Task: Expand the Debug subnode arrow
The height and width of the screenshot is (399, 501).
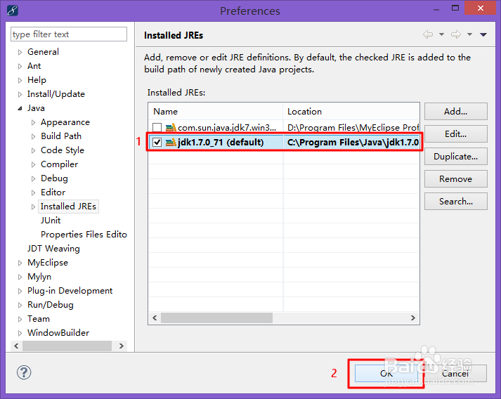Action: (33, 178)
